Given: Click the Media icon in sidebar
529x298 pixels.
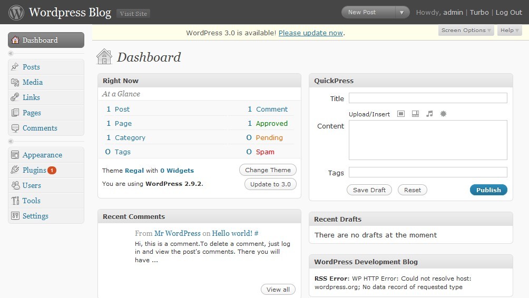Looking at the screenshot, I should coord(15,82).
